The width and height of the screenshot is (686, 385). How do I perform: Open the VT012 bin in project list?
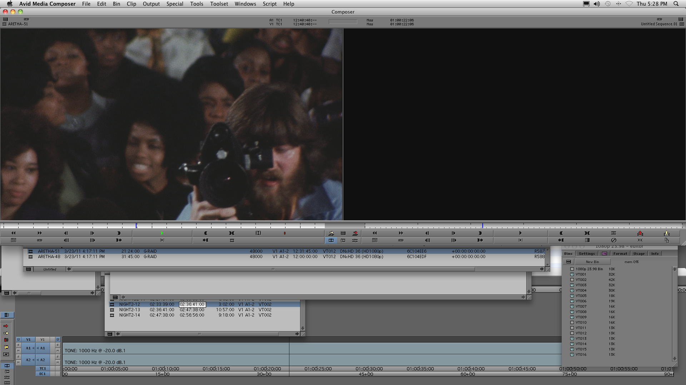coord(581,333)
